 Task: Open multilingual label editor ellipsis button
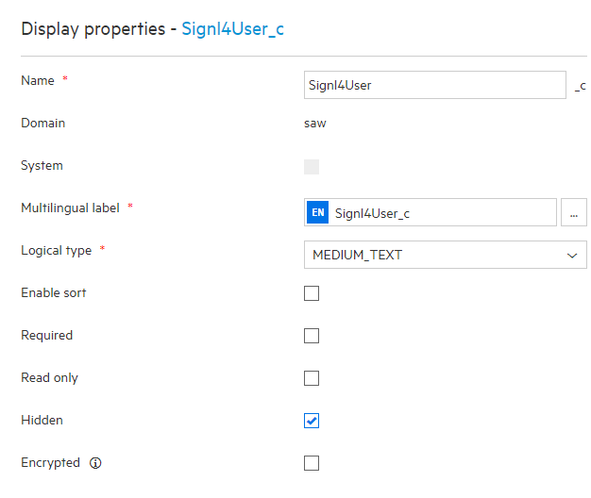coord(574,212)
